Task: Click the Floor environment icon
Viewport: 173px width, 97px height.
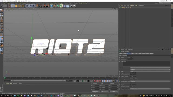Action: click(x=68, y=6)
